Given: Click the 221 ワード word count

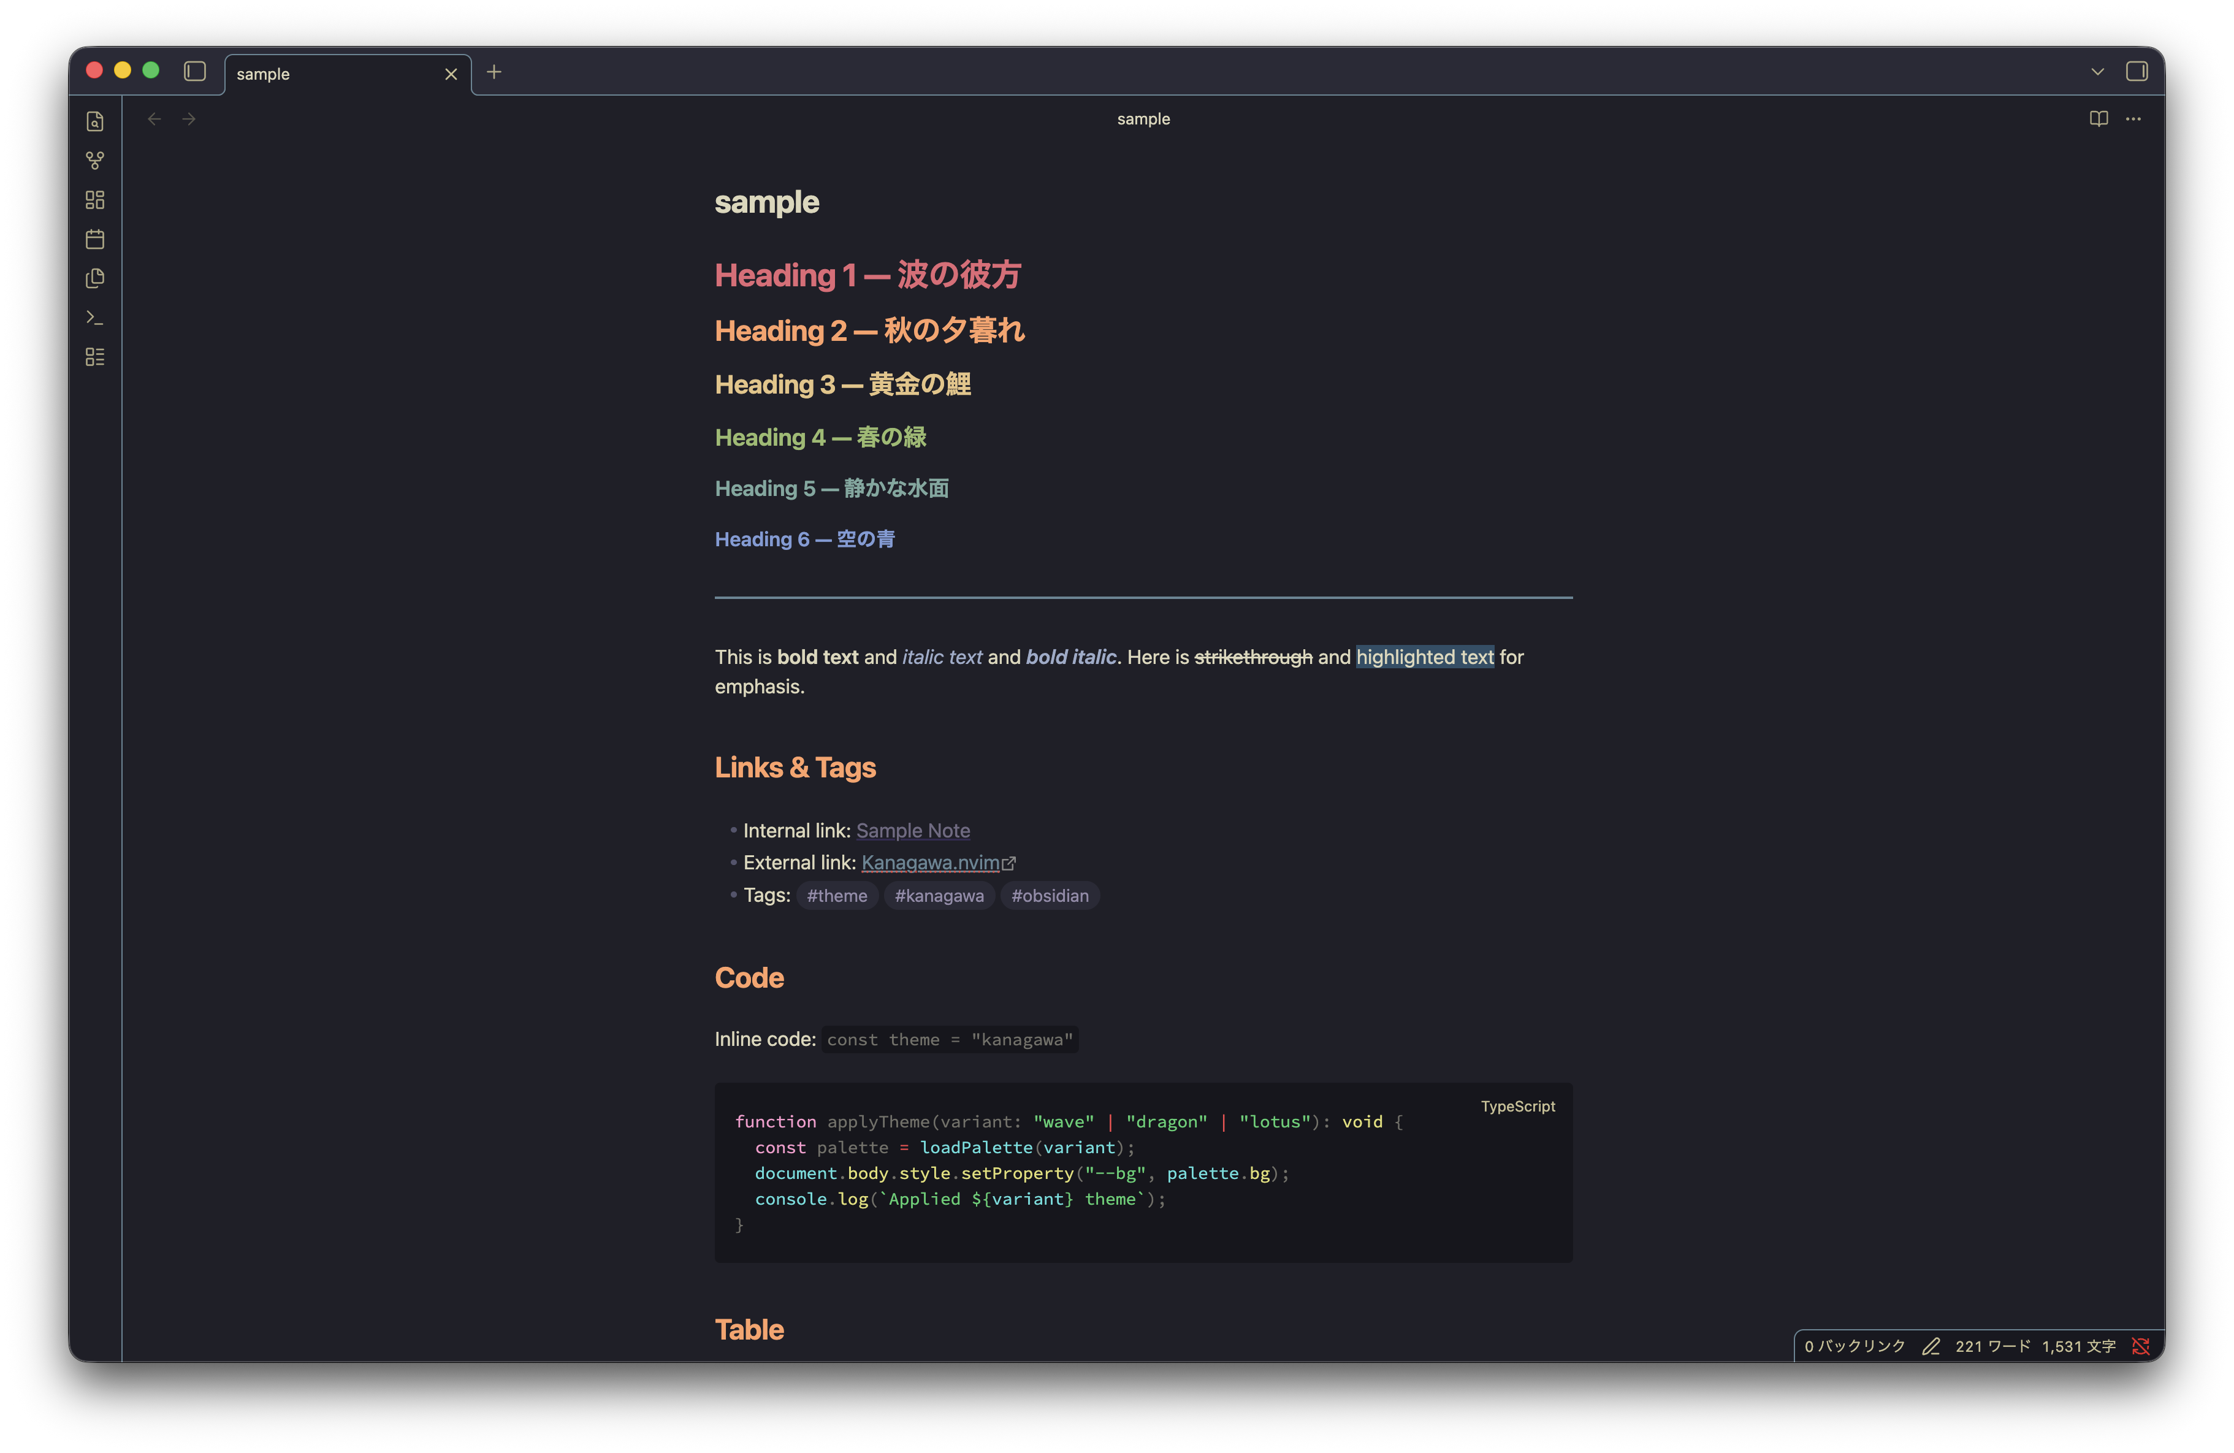Looking at the screenshot, I should [1992, 1346].
